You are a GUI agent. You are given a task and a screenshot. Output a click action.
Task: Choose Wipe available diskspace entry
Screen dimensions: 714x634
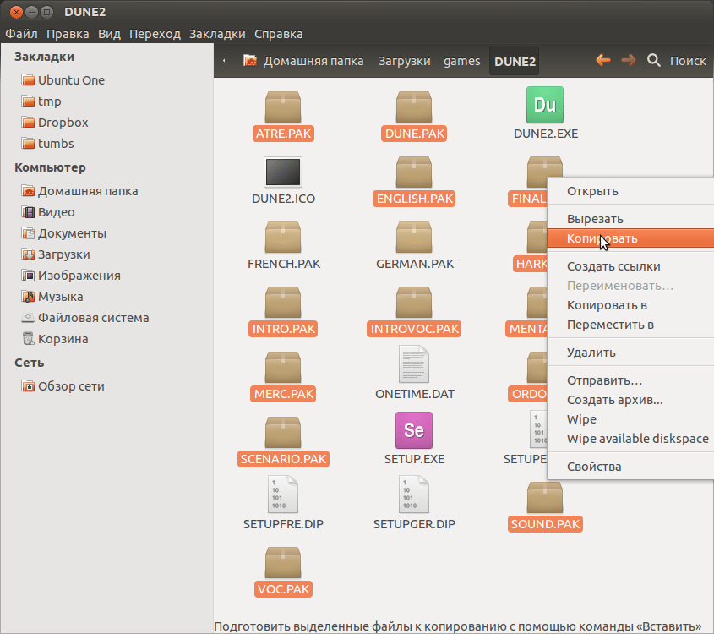(630, 439)
